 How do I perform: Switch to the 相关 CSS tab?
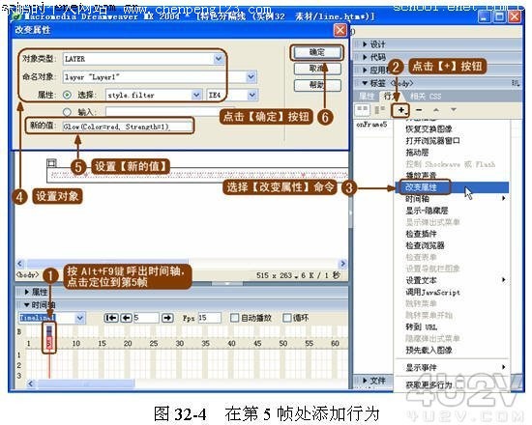426,97
